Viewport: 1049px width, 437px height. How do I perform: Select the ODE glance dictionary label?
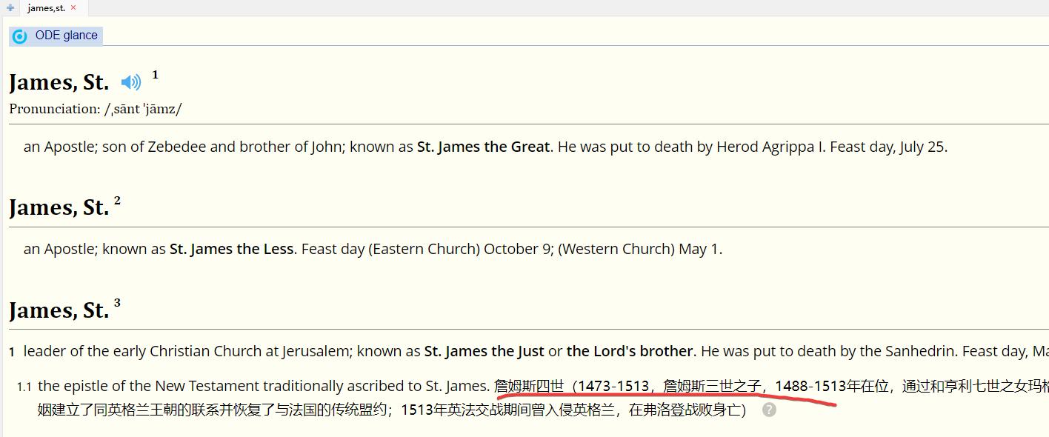coord(66,36)
